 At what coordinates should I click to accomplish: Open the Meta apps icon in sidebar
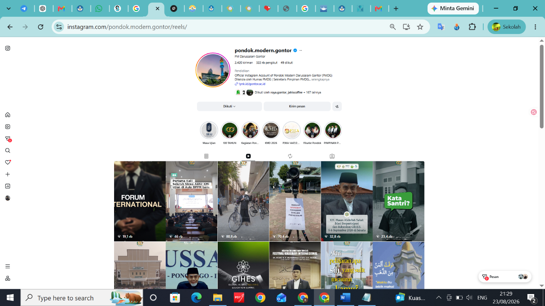(7, 278)
